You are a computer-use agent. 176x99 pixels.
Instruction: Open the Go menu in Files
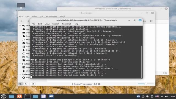[x=41, y=16]
